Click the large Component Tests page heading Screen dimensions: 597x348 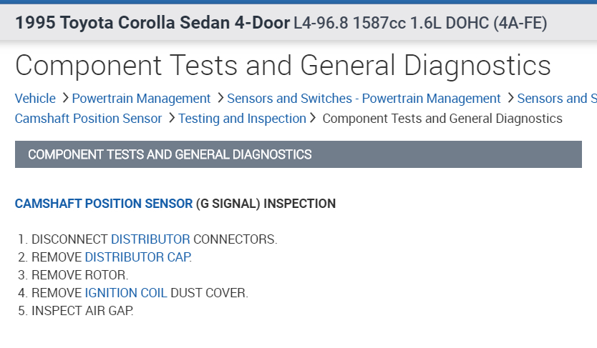[283, 65]
